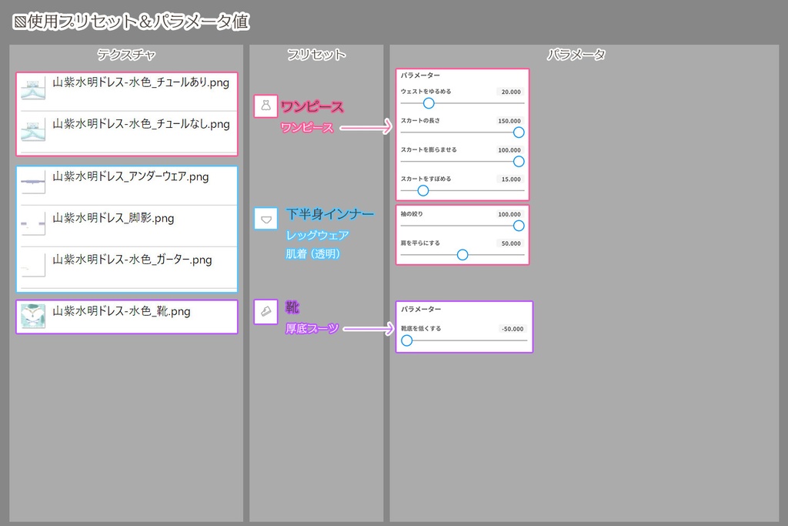Select the 靴.png texture thumbnail
788x526 pixels.
[x=33, y=317]
